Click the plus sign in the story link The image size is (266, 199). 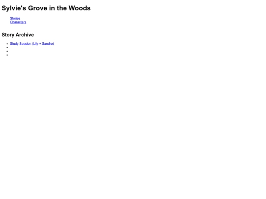pos(40,44)
